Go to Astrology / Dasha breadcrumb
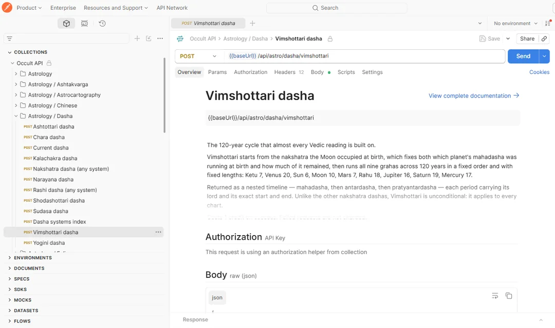The image size is (555, 328). (245, 38)
